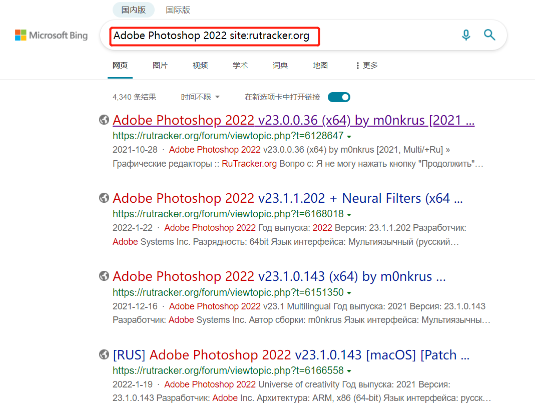The width and height of the screenshot is (535, 412).
Task: Click the 在新选项卡中打开链接 label
Action: point(282,97)
